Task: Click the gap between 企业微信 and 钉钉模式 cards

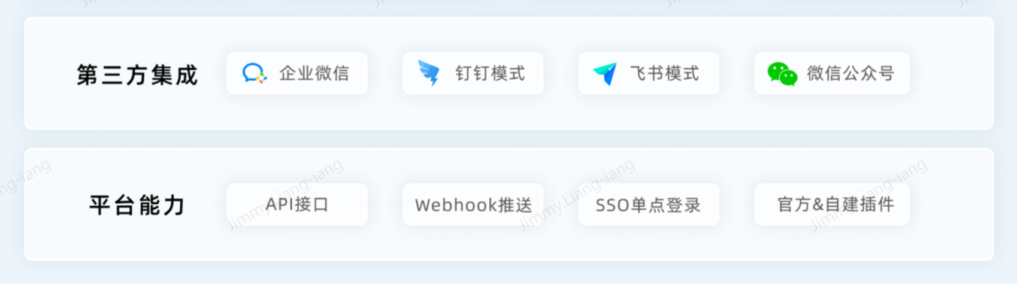Action: click(x=385, y=74)
